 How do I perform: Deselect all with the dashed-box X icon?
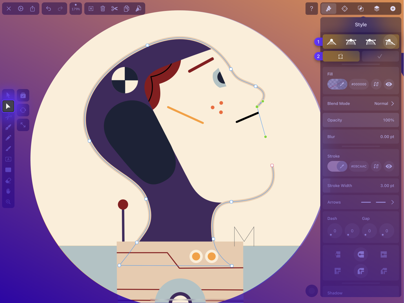[x=91, y=9]
